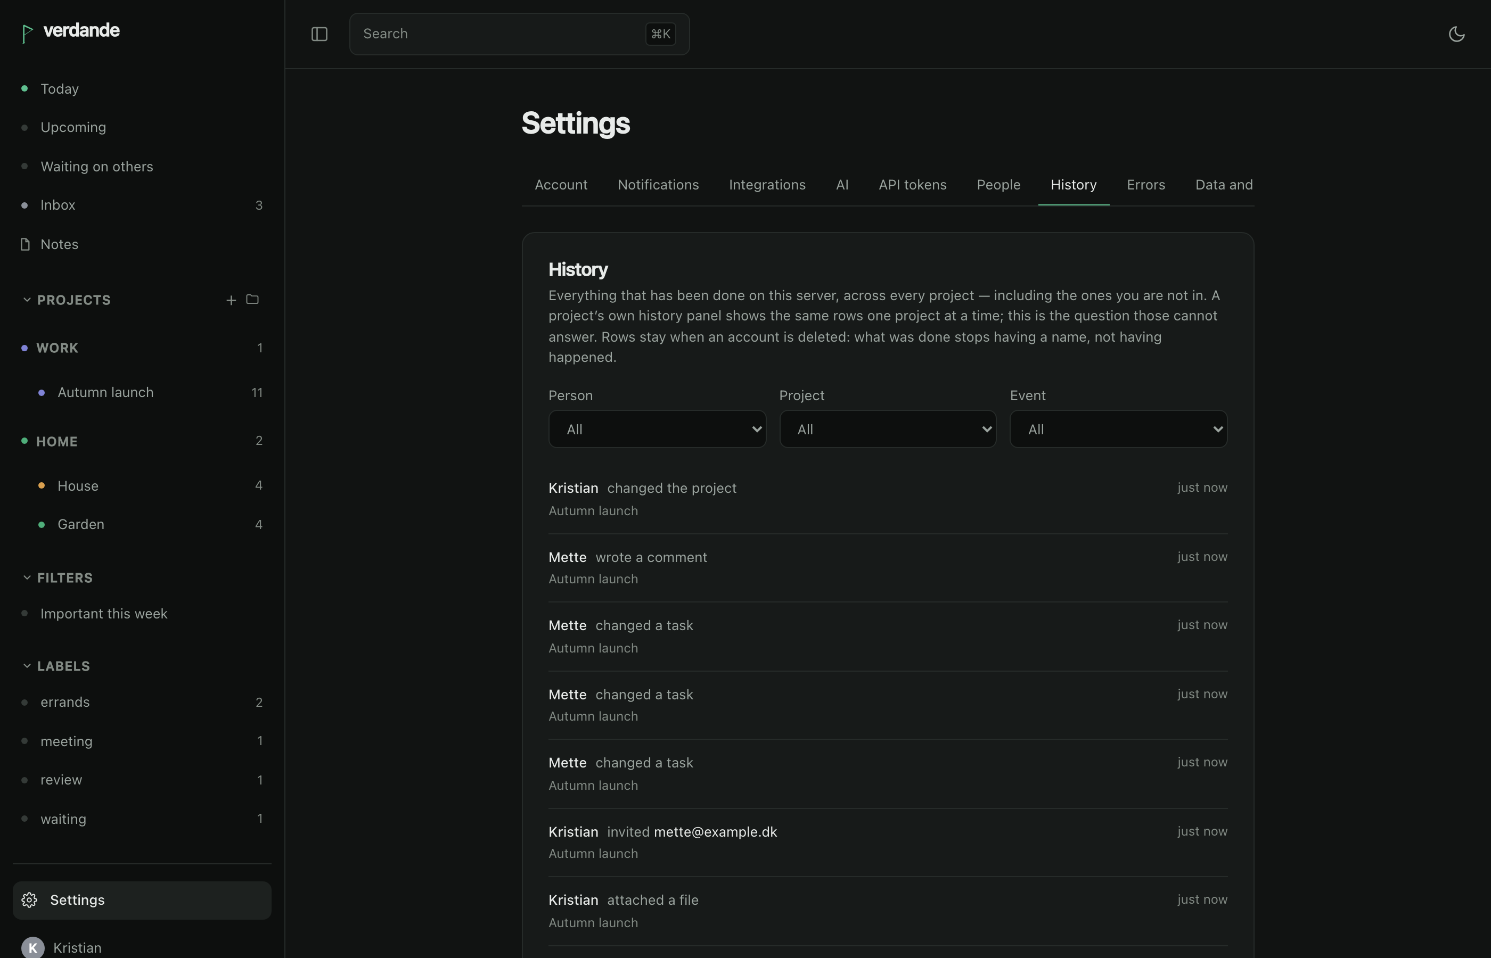Switch to the Errors tab
This screenshot has width=1491, height=958.
pyautogui.click(x=1145, y=185)
